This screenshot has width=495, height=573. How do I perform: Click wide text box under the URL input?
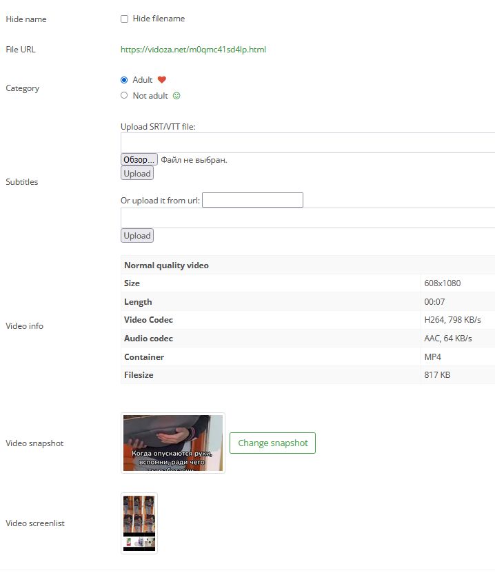tap(307, 218)
